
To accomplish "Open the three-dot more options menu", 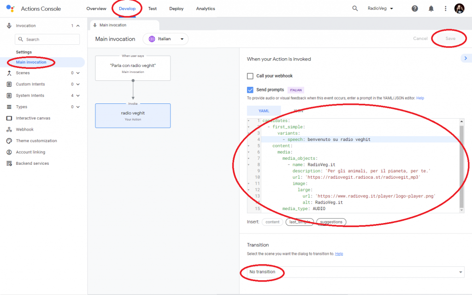I will coord(445,9).
